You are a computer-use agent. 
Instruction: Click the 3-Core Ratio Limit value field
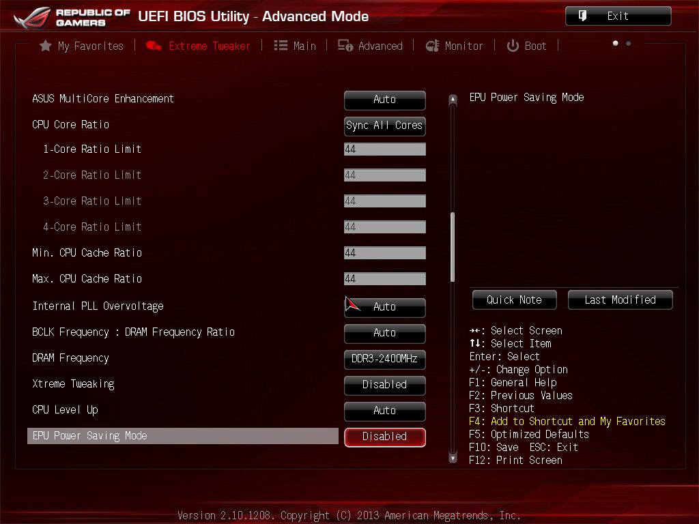coord(385,201)
